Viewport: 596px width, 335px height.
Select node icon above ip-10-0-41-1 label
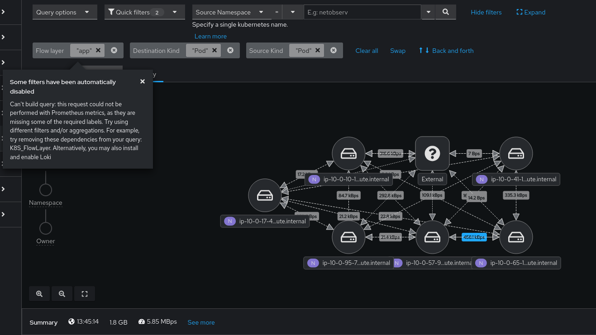516,154
